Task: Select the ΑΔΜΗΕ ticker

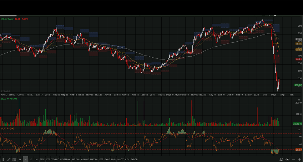Action: coord(85,159)
